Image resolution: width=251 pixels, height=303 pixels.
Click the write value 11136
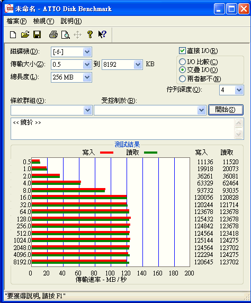point(205,162)
